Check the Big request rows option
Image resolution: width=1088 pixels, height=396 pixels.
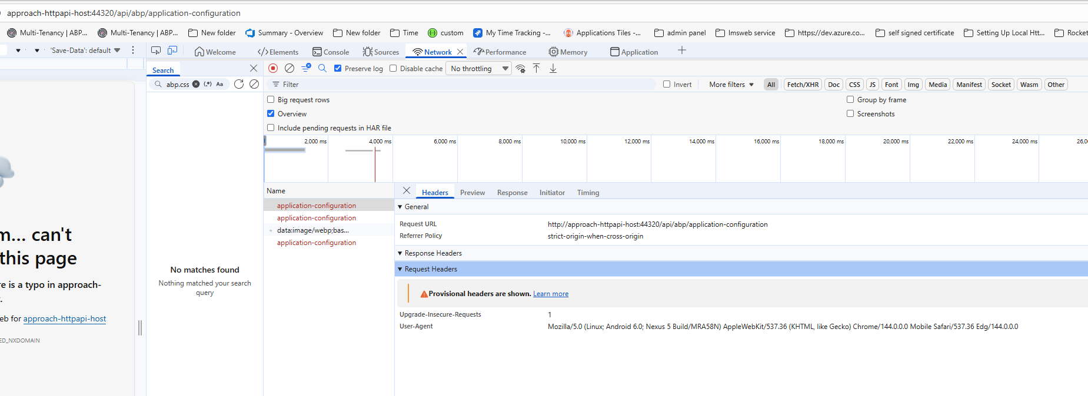pyautogui.click(x=271, y=100)
